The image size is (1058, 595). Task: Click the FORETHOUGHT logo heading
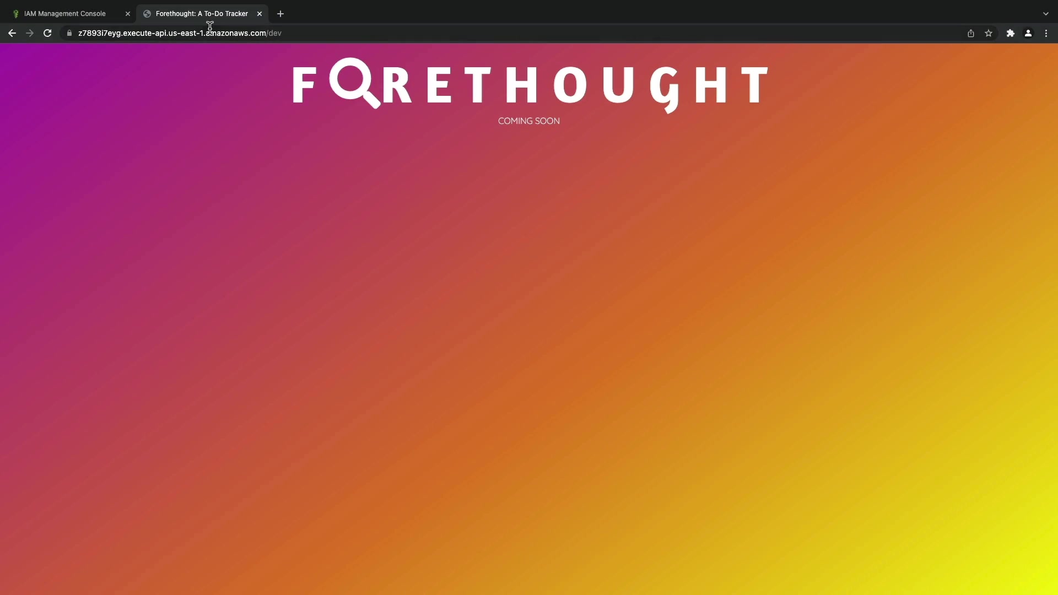(x=529, y=85)
